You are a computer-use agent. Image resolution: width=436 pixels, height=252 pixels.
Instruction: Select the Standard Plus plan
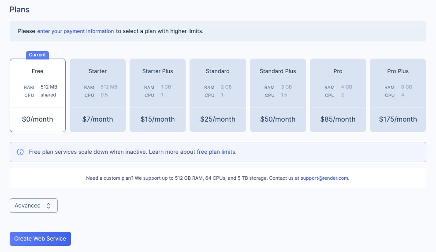point(278,95)
